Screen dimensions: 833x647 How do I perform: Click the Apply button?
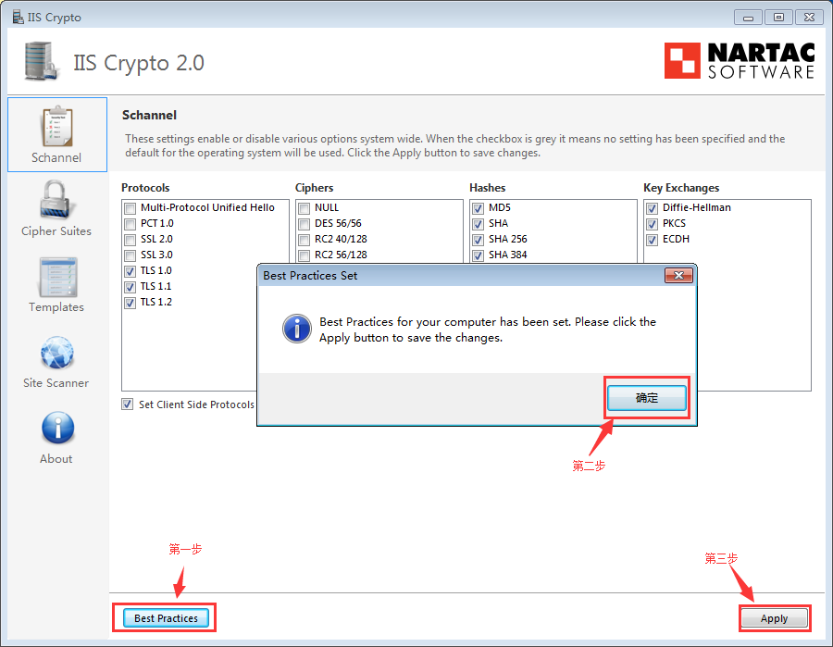(x=774, y=618)
